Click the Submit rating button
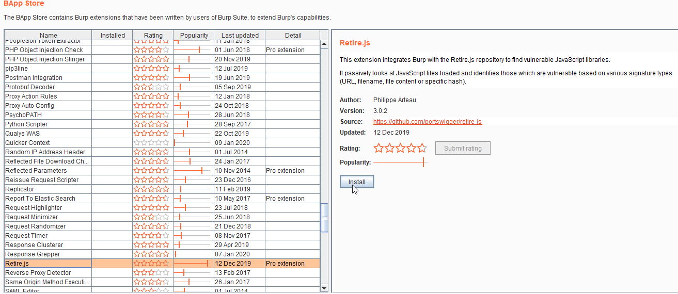 coord(463,148)
